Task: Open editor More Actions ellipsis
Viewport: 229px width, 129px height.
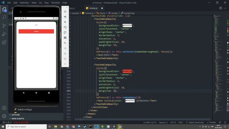Action: [225, 8]
